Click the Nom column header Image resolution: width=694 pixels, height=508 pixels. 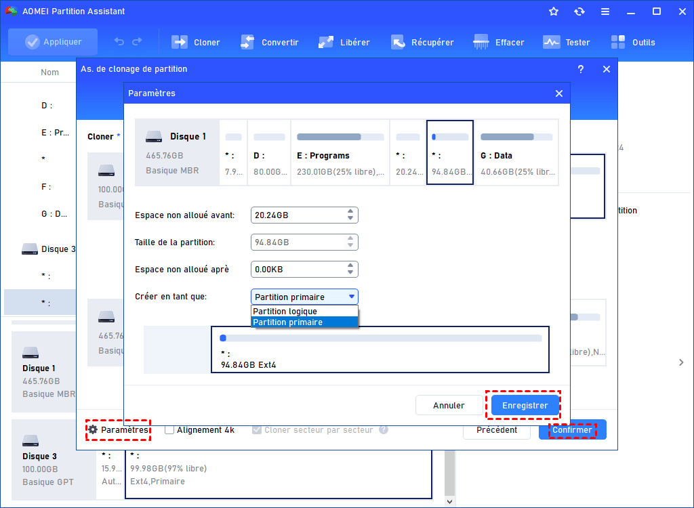click(x=49, y=72)
